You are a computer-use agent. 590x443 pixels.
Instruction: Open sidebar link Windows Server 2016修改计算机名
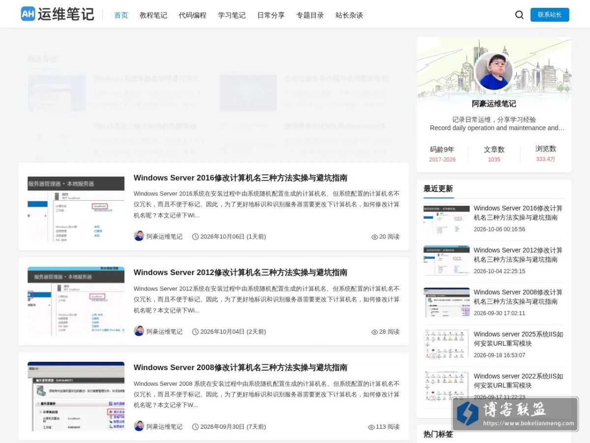[518, 213]
